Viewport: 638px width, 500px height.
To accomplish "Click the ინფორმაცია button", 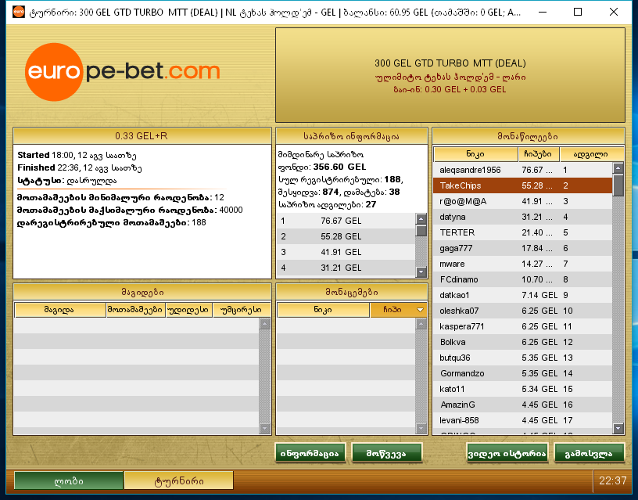I will (310, 453).
